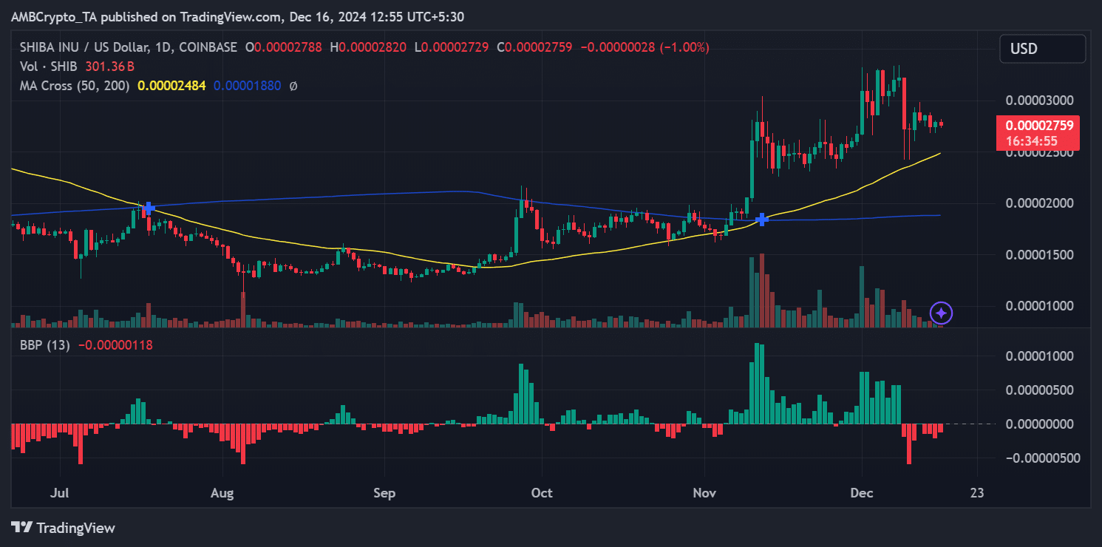Click the yellow 50 MA value 0.00002484
The height and width of the screenshot is (547, 1102).
point(171,86)
